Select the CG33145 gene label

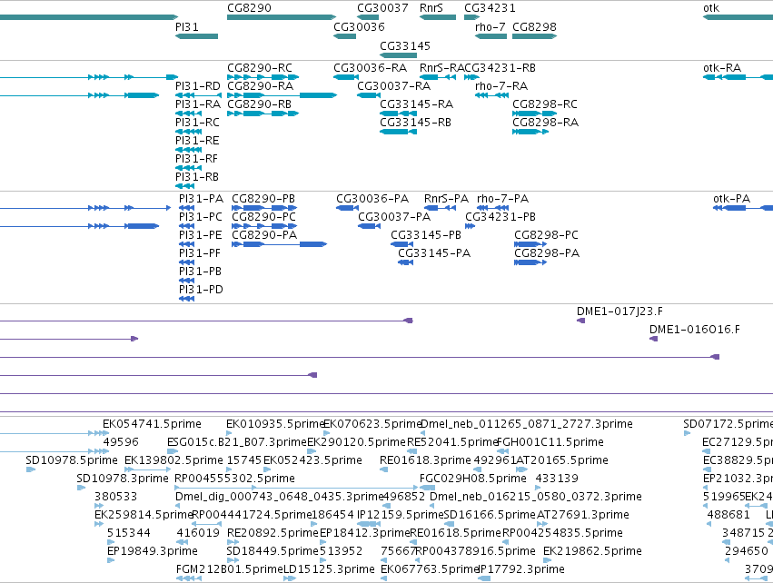(x=405, y=46)
